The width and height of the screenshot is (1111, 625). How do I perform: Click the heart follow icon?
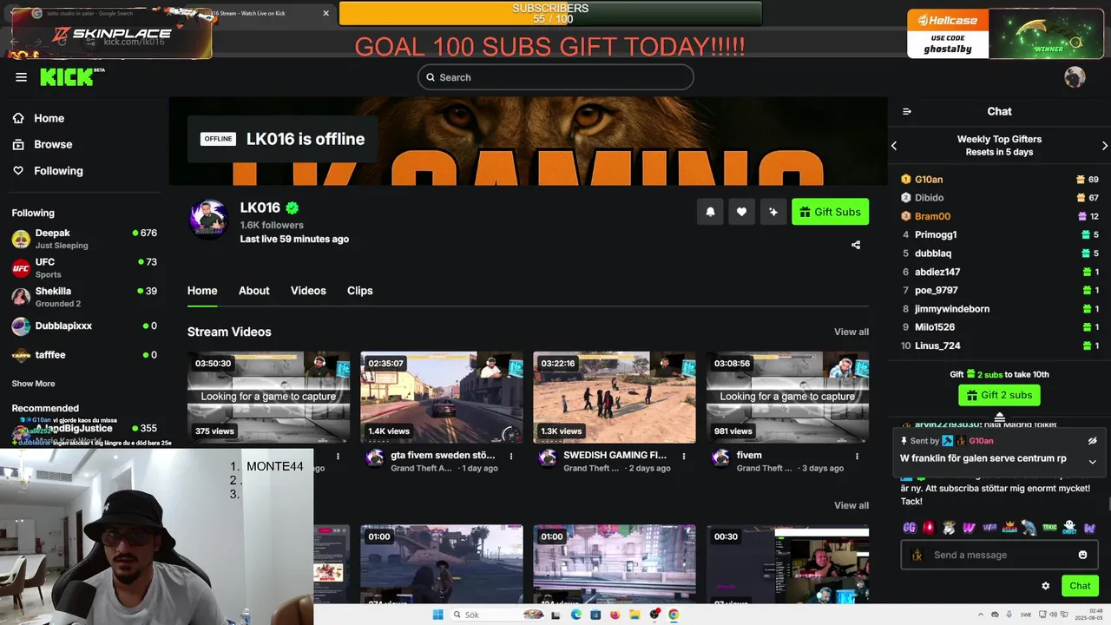(x=741, y=212)
